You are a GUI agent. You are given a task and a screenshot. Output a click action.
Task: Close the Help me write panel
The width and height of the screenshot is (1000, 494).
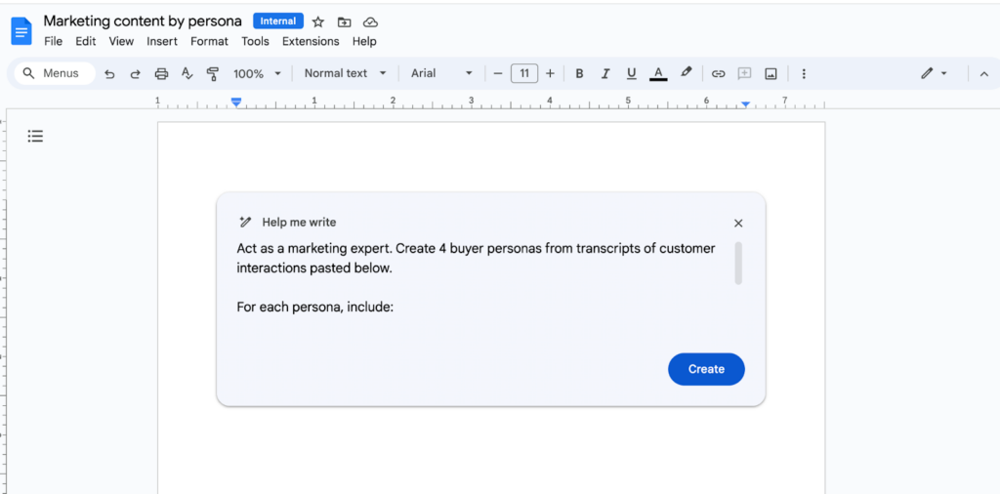click(738, 224)
